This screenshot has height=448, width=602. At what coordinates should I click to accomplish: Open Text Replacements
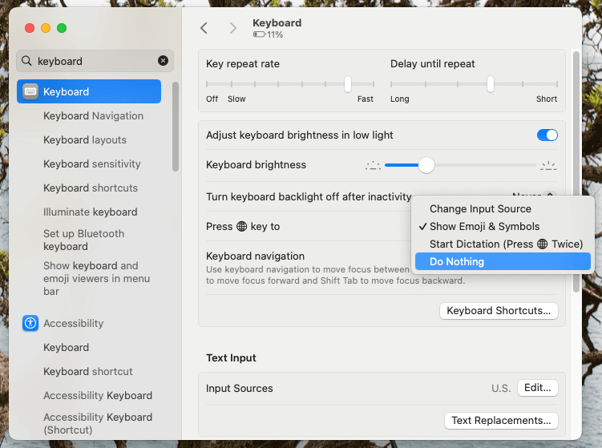tap(501, 421)
